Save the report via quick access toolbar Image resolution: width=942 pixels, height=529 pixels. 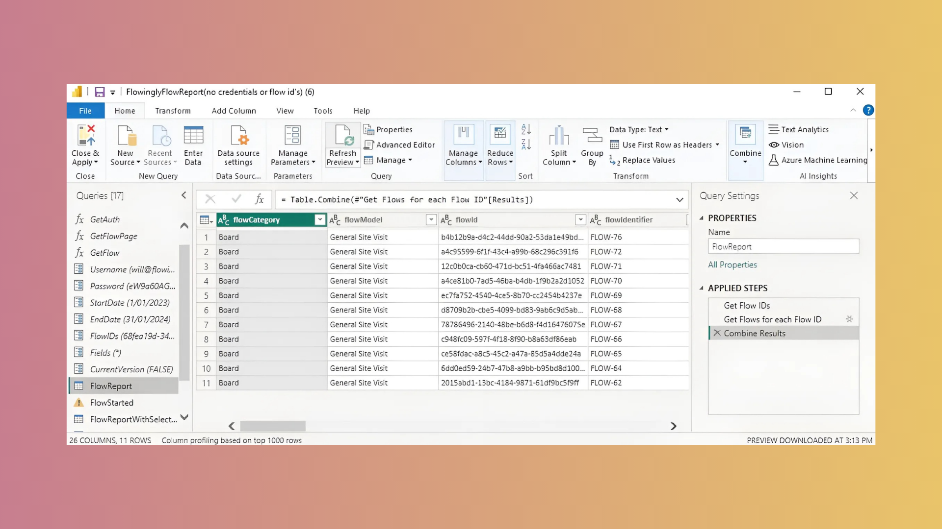(99, 92)
